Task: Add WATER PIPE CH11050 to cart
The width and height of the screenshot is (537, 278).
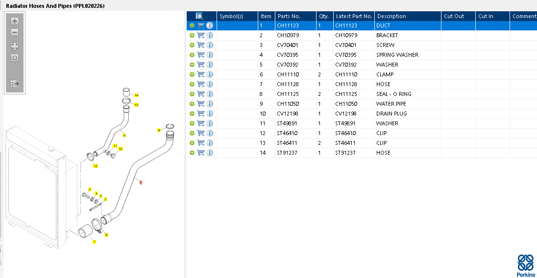Action: tap(201, 104)
